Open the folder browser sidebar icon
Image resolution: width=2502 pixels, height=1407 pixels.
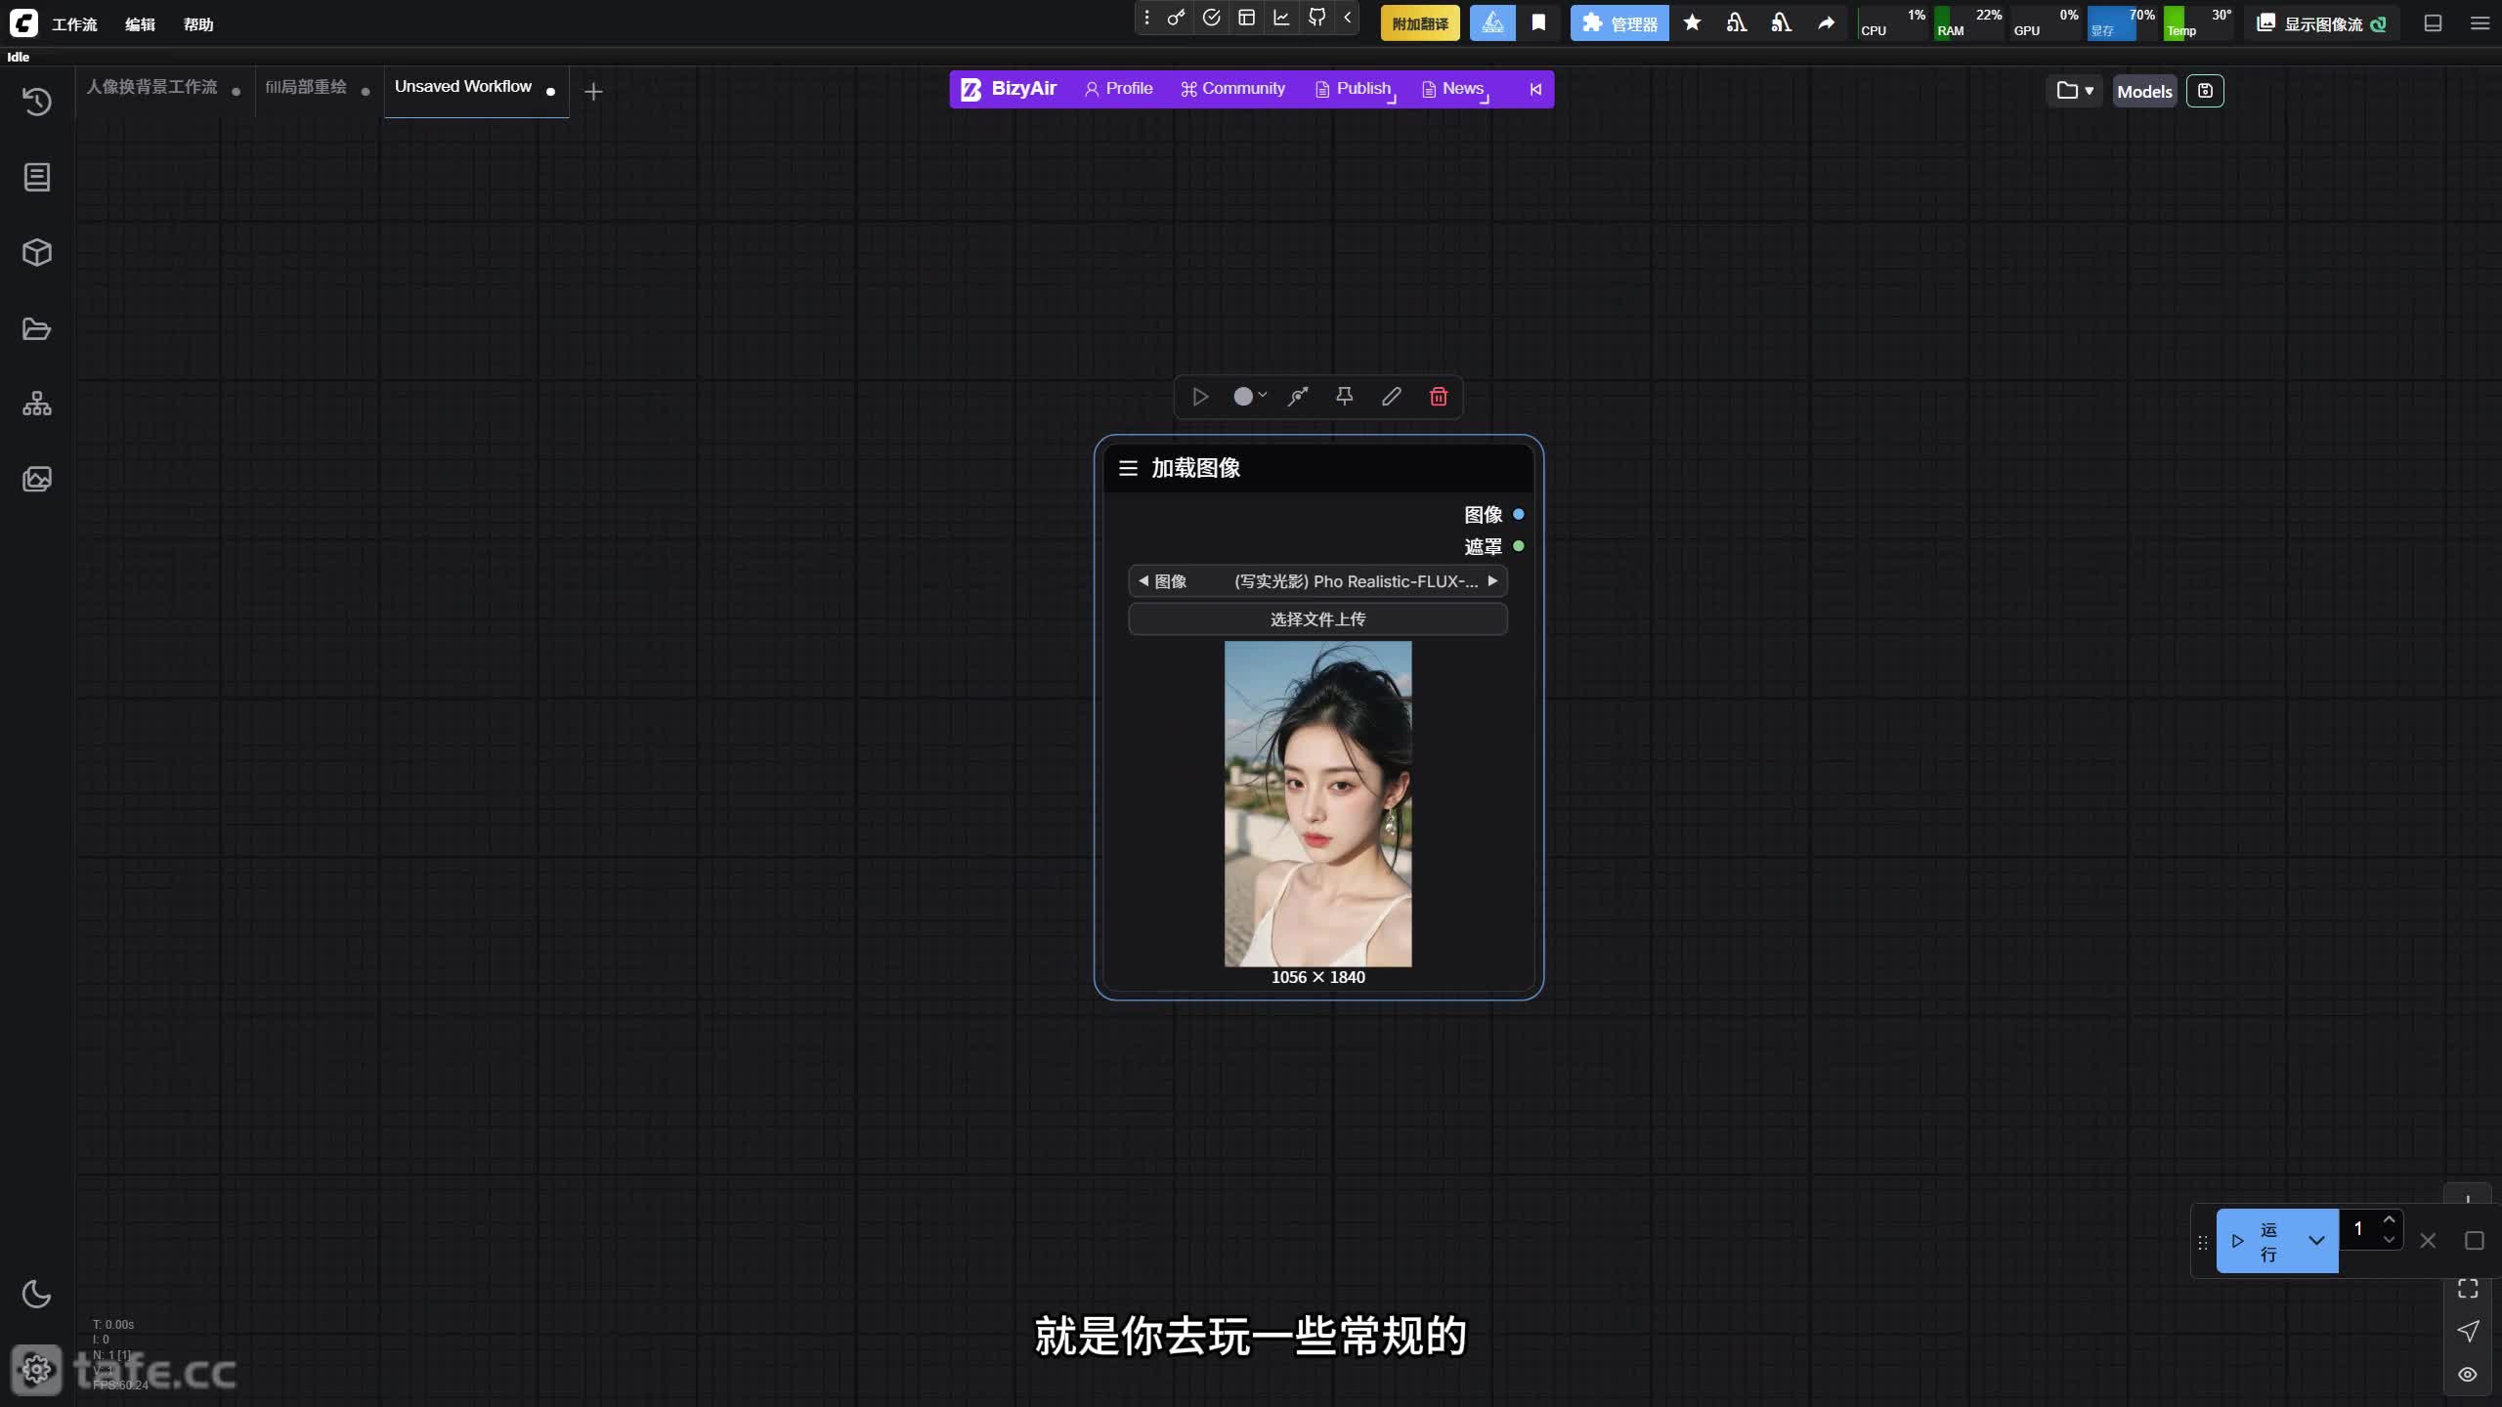[37, 329]
